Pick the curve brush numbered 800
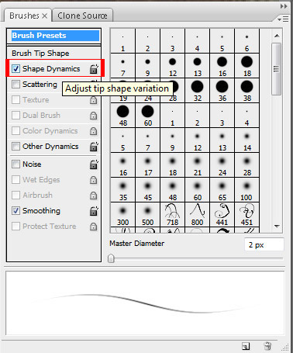Screen dimensions: 293x353 click(x=198, y=215)
